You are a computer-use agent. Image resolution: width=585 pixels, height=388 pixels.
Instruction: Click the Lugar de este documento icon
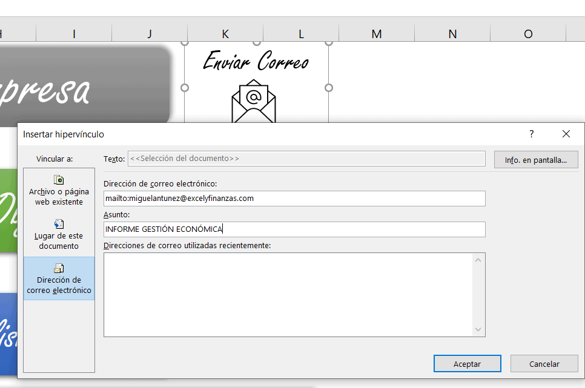tap(59, 224)
